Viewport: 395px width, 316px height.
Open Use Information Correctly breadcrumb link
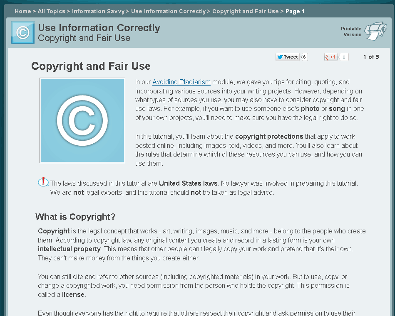[168, 12]
